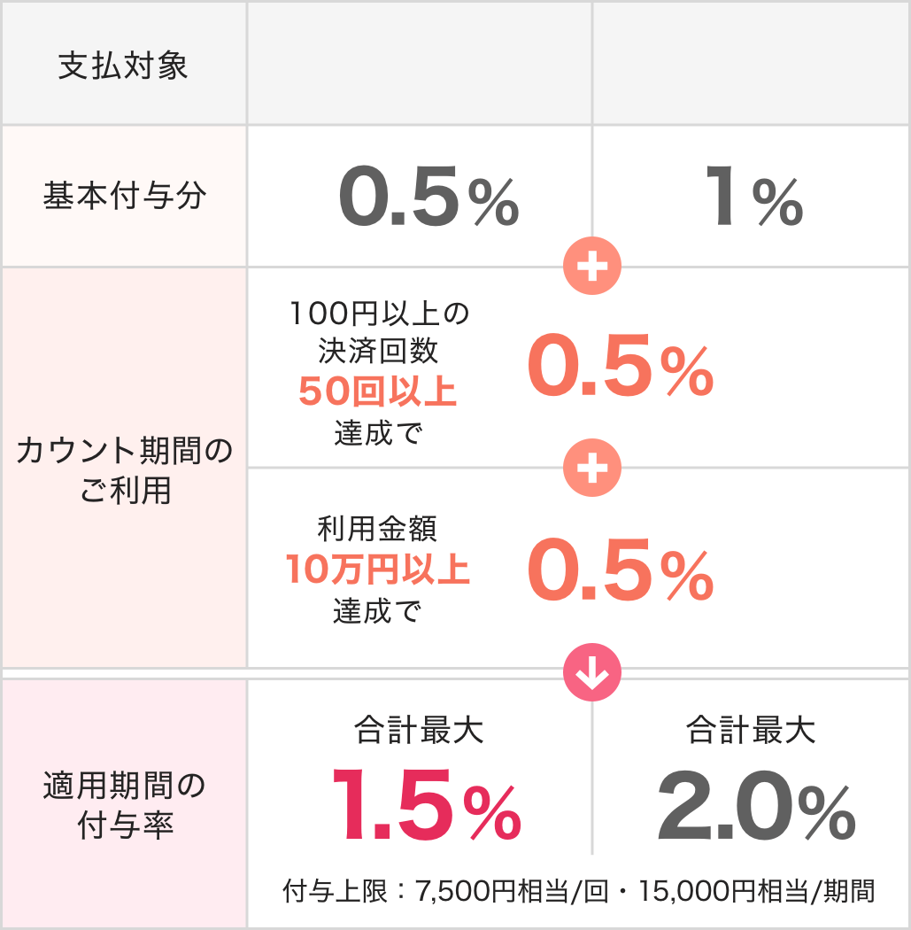Click the 合計最大 label above 2.0%
The height and width of the screenshot is (930, 911).
[x=751, y=730]
